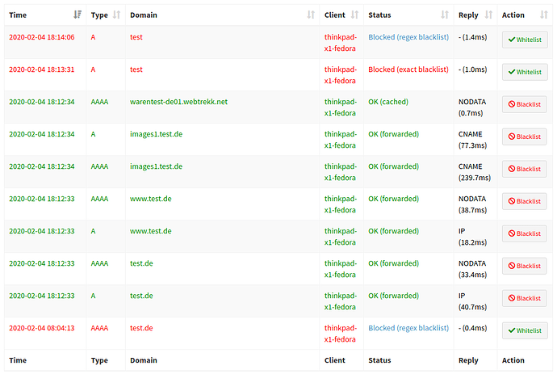Click the sort arrows next to Status
Image resolution: width=557 pixels, height=374 pixels.
point(444,15)
